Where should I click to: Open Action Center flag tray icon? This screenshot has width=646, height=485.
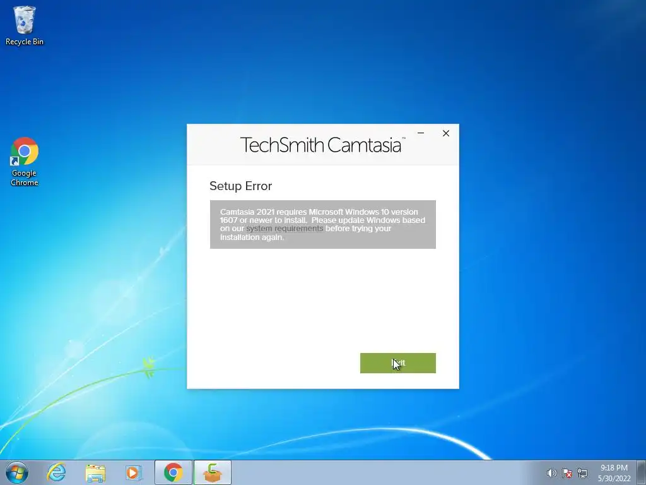[567, 473]
